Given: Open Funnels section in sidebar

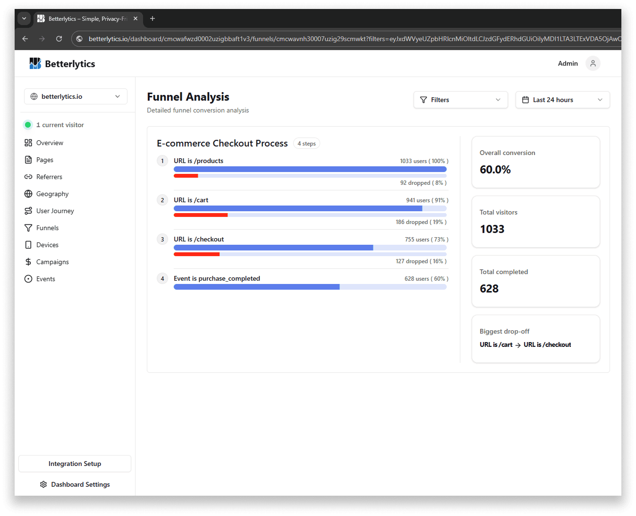Looking at the screenshot, I should coord(47,228).
